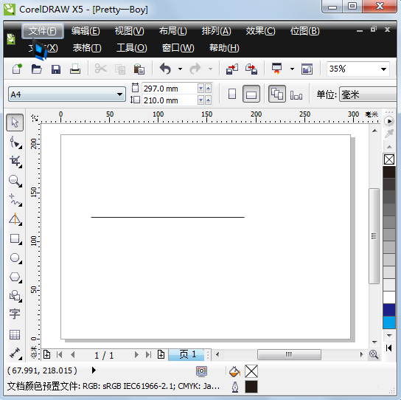The width and height of the screenshot is (401, 400).
Task: Open the Application launcher icon
Action: click(x=277, y=69)
